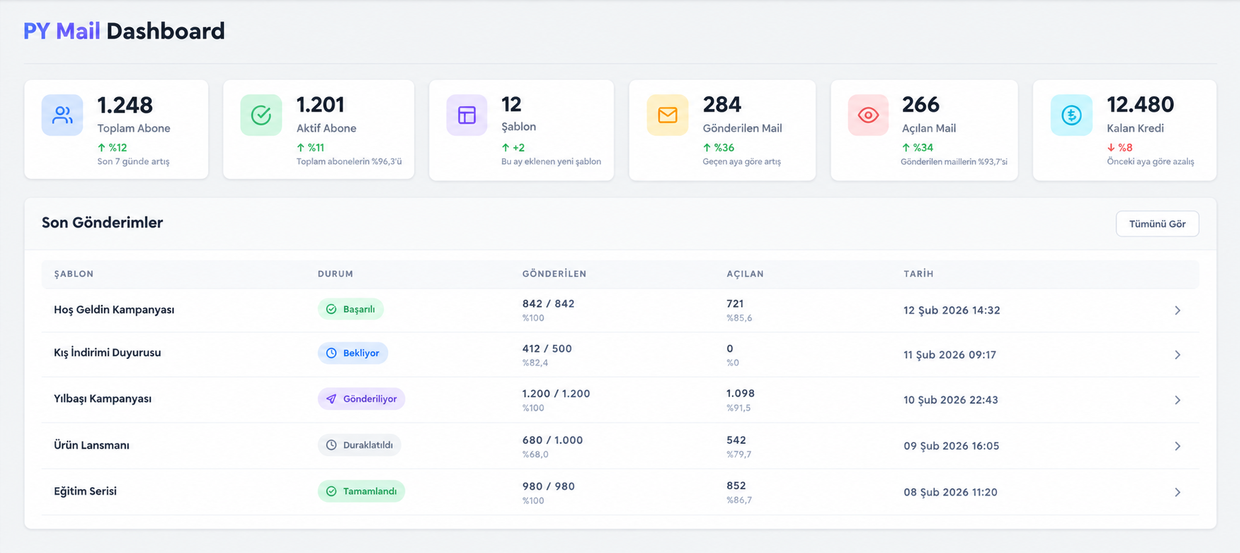
Task: Click the 284 Gönderilen Mail value
Action: [722, 104]
